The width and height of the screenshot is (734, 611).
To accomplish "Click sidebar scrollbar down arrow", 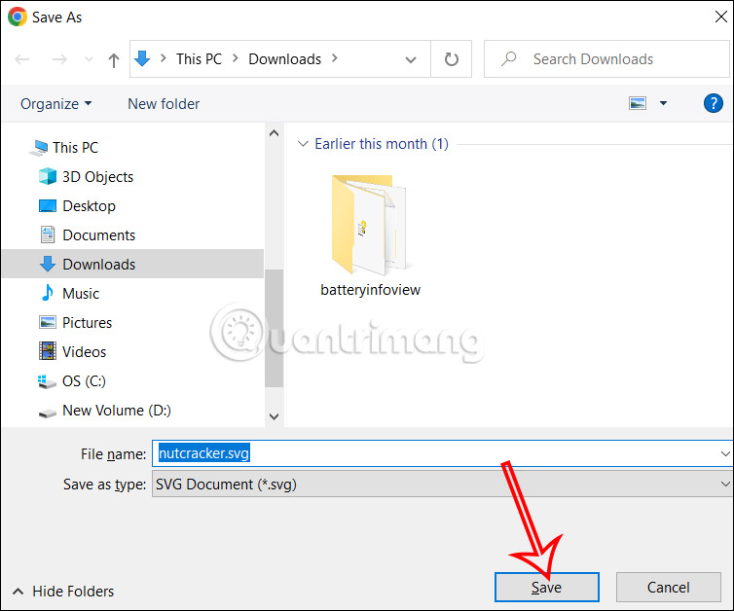I will coord(275,416).
